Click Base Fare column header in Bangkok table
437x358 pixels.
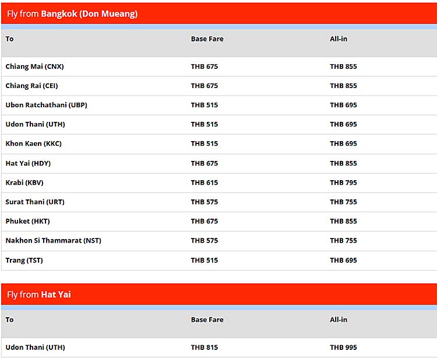point(207,39)
